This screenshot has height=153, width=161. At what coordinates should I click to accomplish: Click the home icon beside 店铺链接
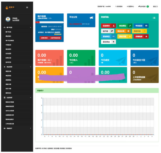coord(146,36)
